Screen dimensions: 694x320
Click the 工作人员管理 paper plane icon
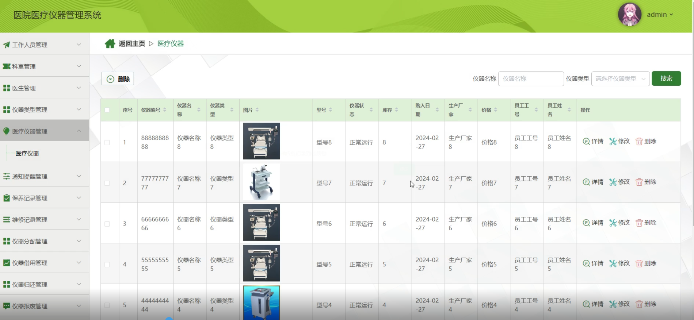point(7,45)
